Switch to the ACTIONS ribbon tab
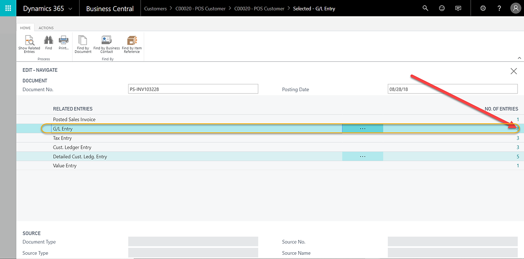 click(46, 28)
